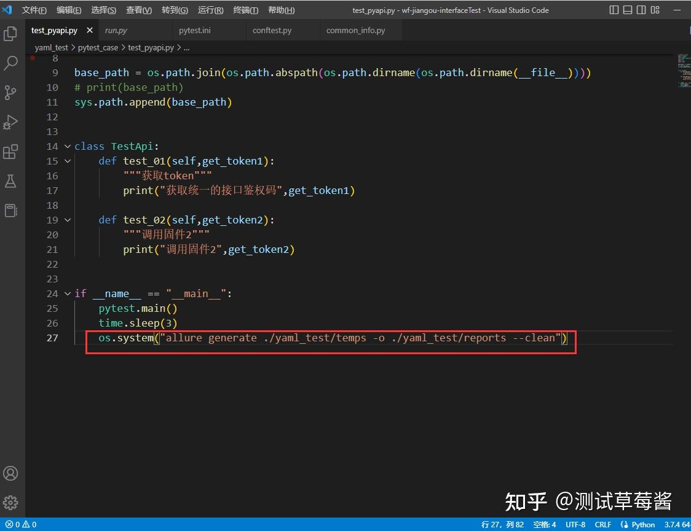Toggle bottom panel layout icon
This screenshot has height=531, width=691.
pyautogui.click(x=628, y=10)
